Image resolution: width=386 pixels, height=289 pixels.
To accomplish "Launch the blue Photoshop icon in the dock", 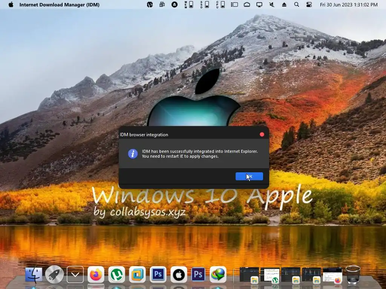I will (x=158, y=274).
